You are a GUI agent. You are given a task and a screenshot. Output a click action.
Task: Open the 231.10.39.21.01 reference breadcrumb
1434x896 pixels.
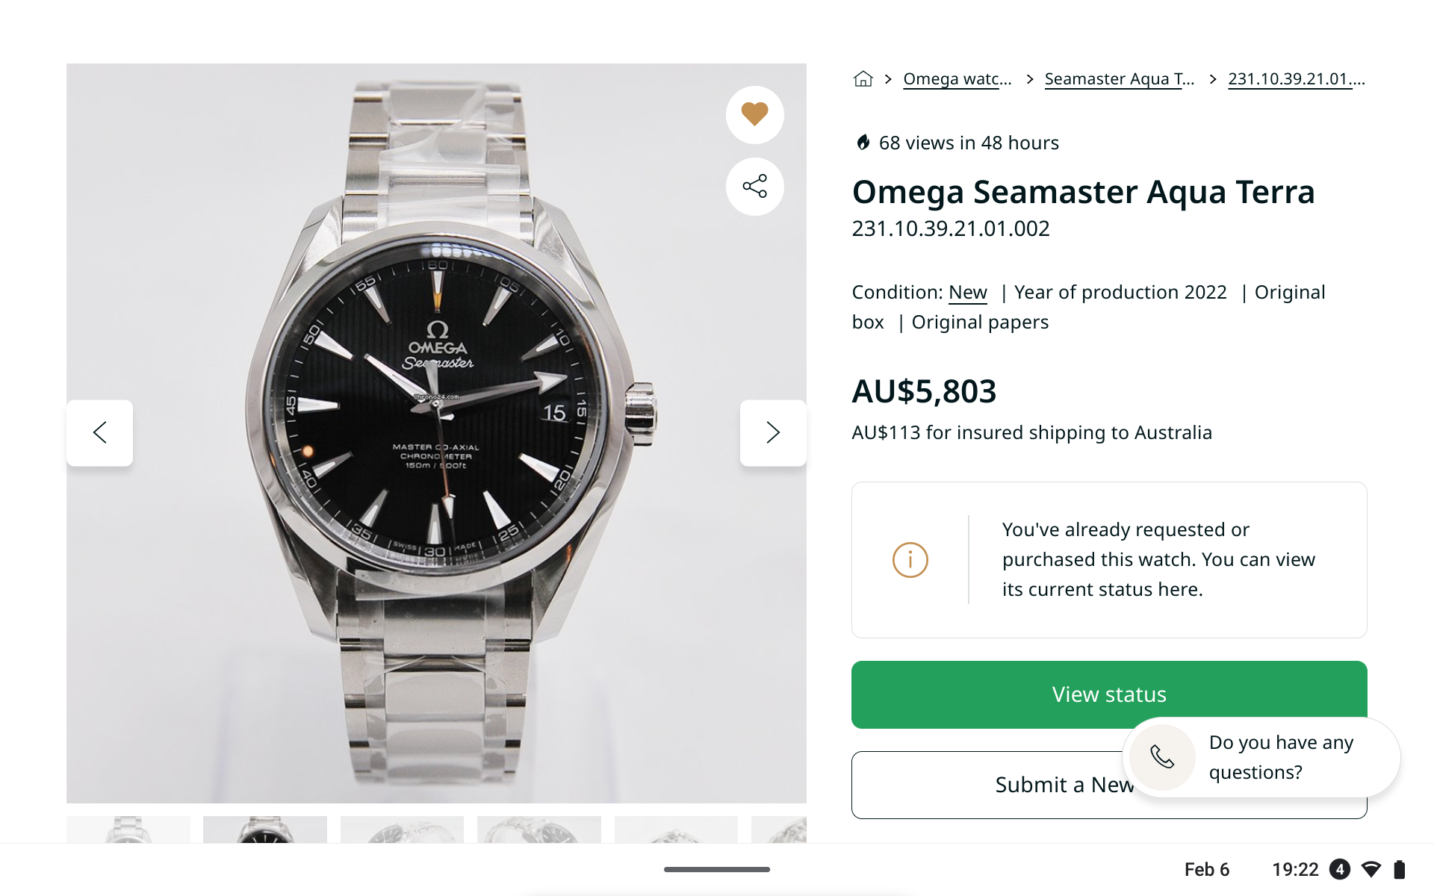(1296, 79)
